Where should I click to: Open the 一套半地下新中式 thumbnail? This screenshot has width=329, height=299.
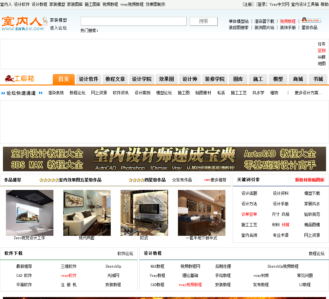point(202,213)
